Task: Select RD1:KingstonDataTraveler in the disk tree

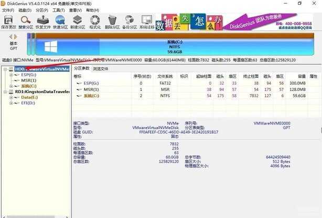Action: coord(42,91)
